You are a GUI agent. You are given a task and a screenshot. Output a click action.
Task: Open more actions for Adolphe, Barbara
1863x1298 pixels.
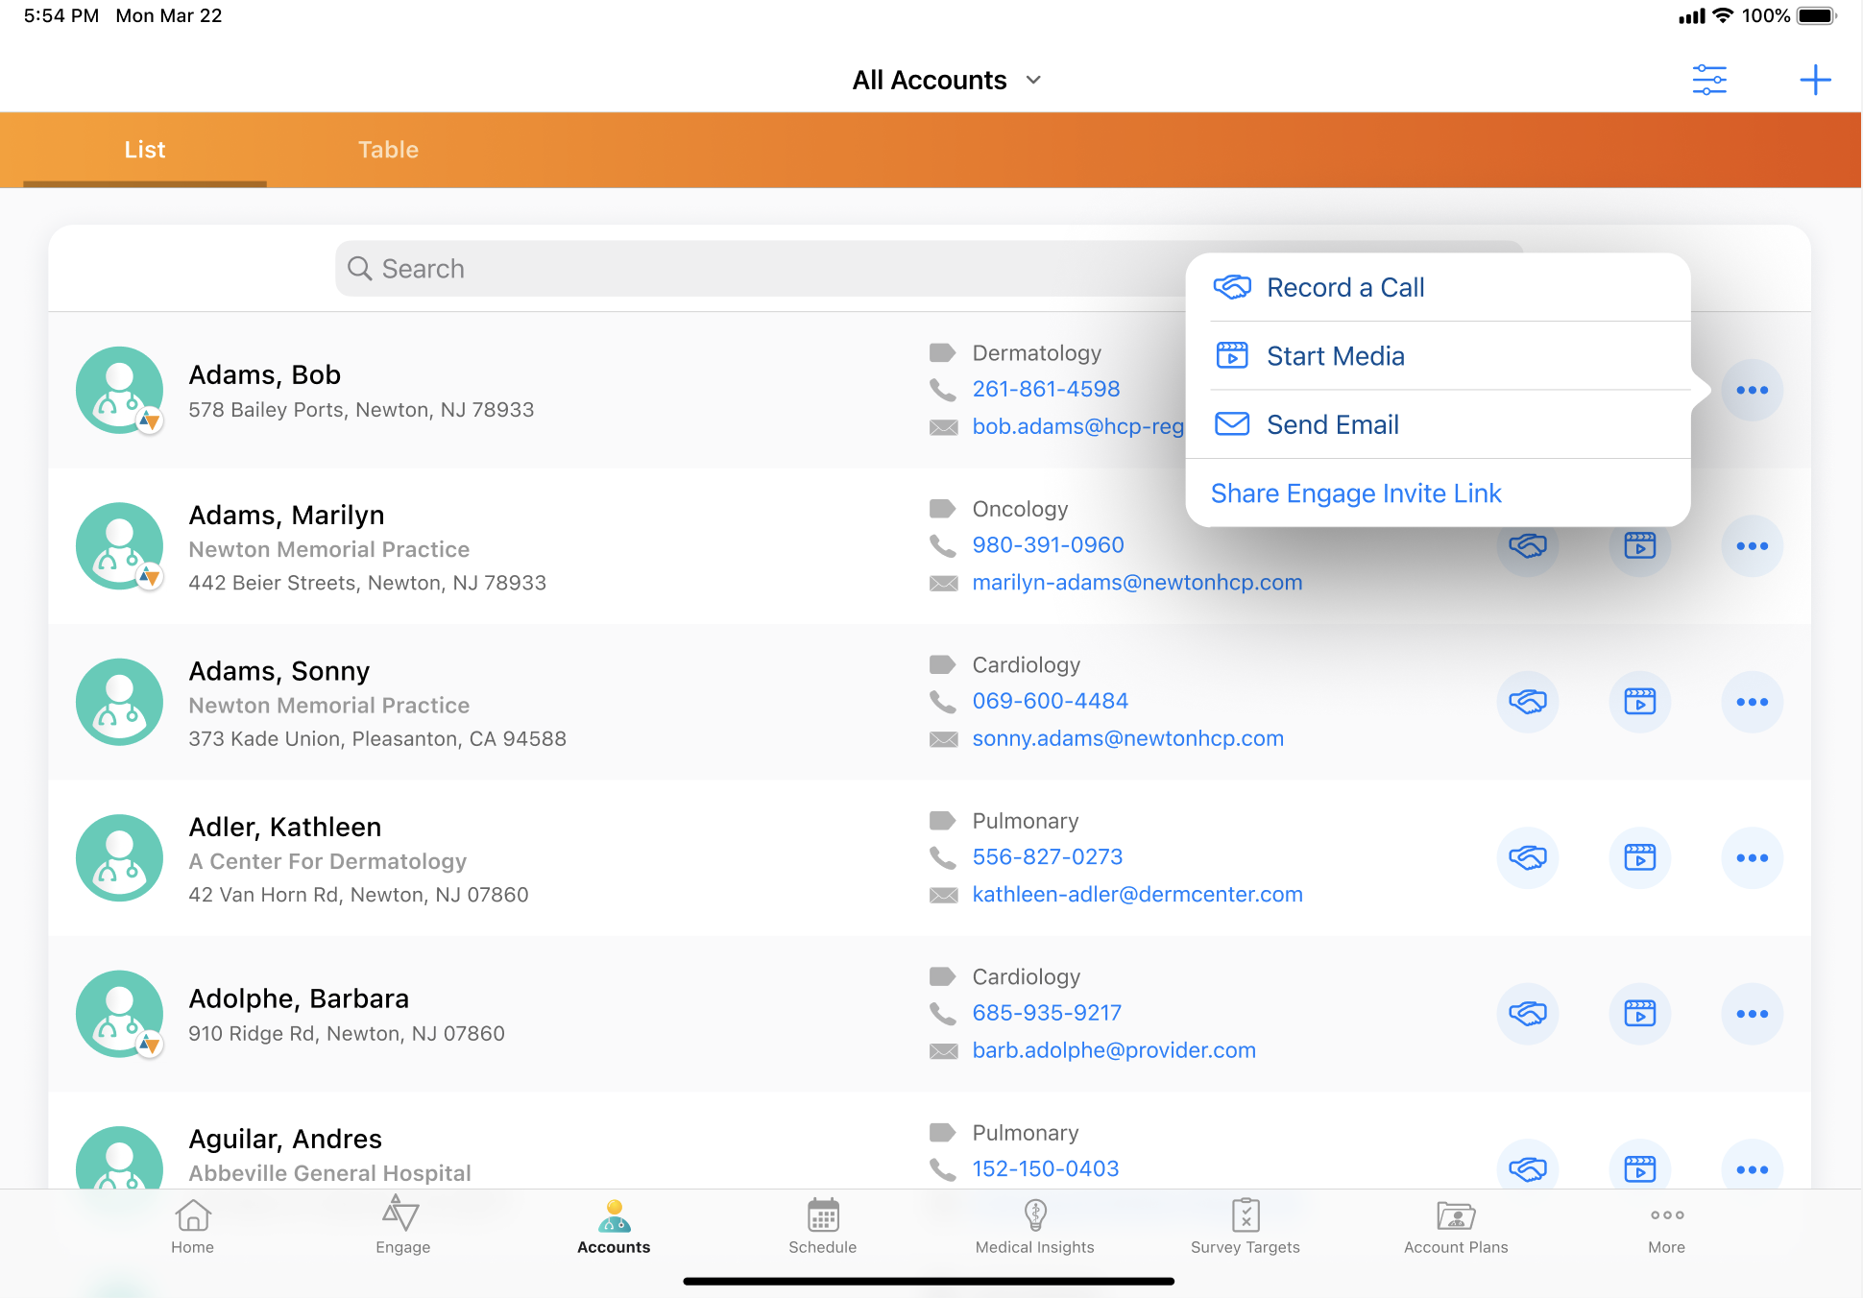point(1752,1014)
